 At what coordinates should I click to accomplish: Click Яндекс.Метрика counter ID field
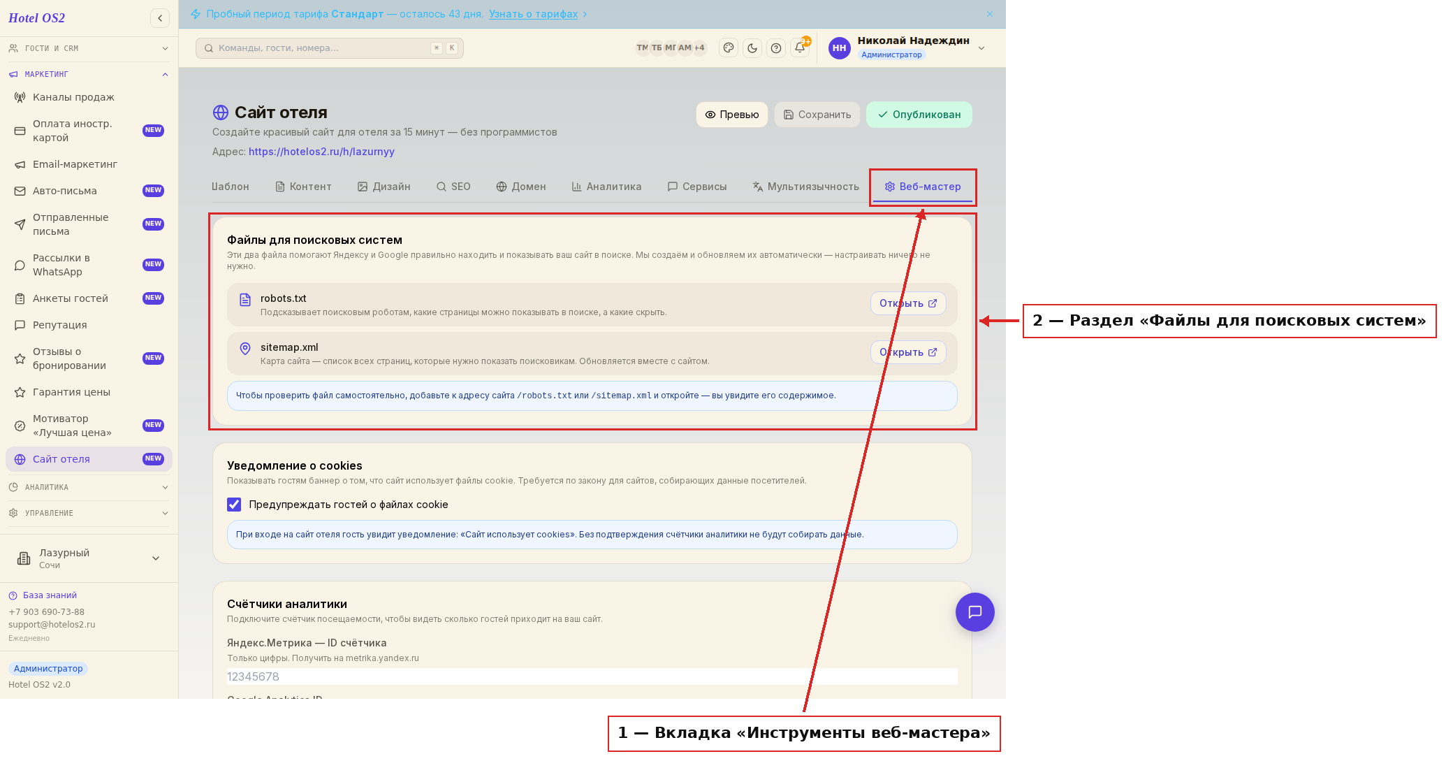(x=592, y=676)
